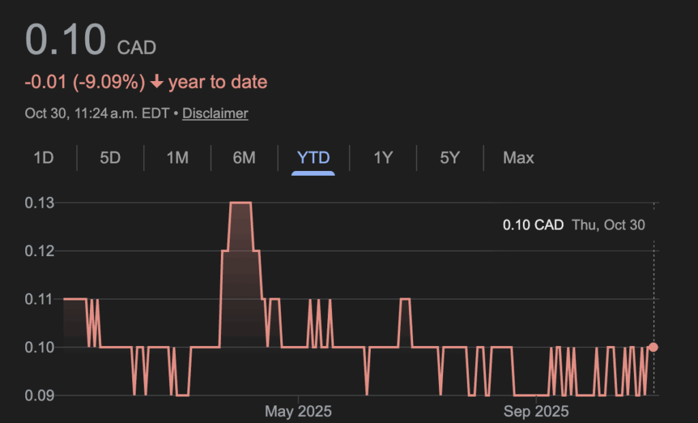This screenshot has height=423, width=698.
Task: Open the Disclaimer link
Action: click(215, 114)
